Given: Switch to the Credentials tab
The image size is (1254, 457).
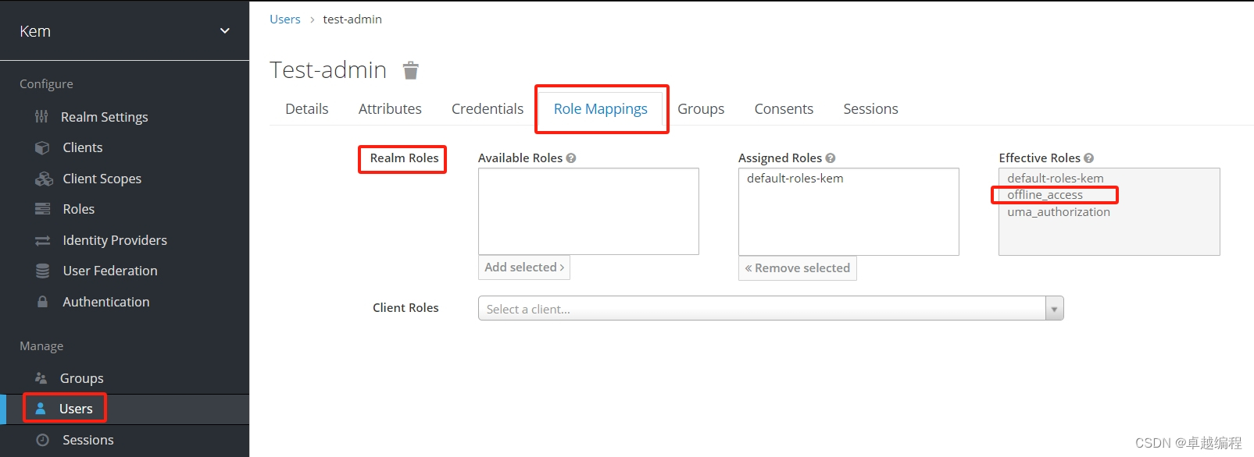Looking at the screenshot, I should click(488, 109).
